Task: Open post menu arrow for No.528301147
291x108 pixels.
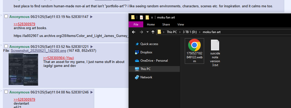Action: coord(91,17)
